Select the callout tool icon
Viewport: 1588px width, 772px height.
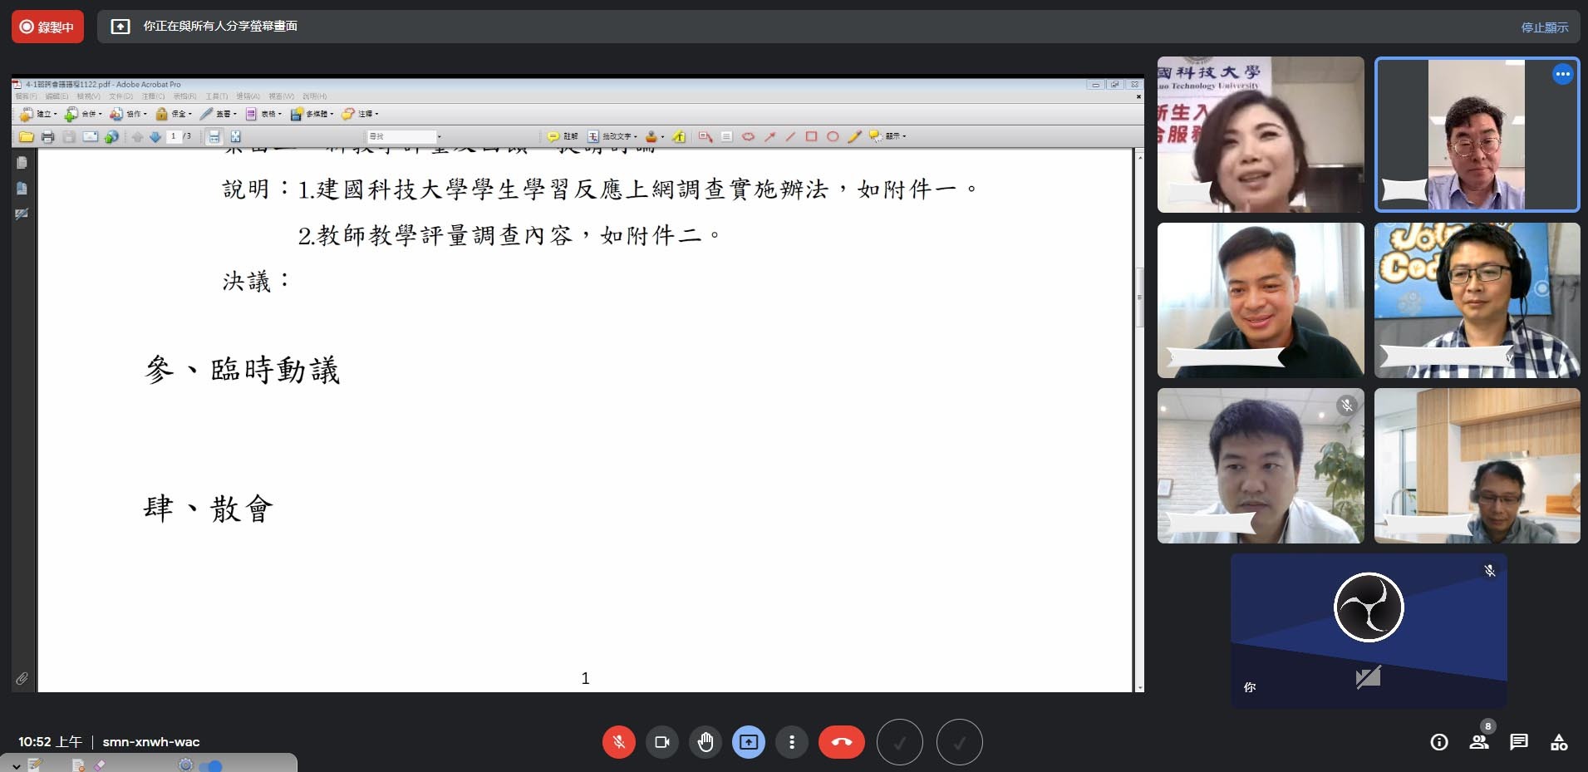coord(706,136)
